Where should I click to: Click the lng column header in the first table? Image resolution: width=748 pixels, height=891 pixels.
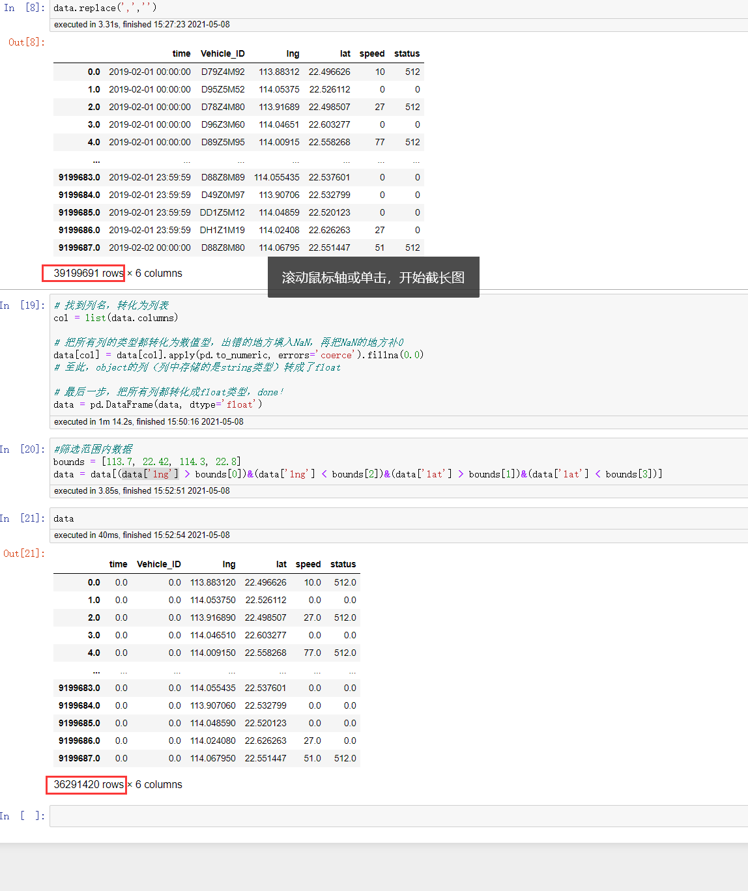click(293, 53)
